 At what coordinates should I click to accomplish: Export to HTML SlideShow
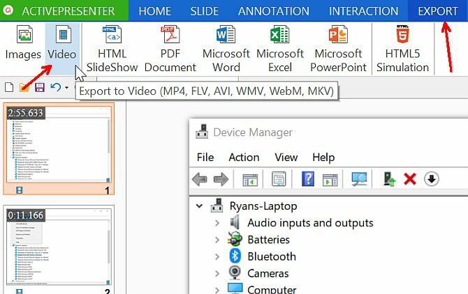coord(112,49)
